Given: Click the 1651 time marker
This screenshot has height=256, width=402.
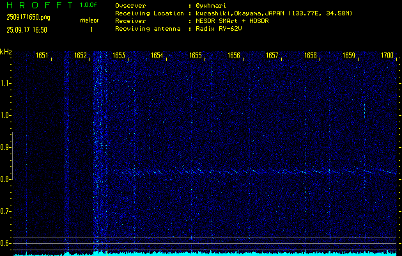Looking at the screenshot, I should (42, 56).
